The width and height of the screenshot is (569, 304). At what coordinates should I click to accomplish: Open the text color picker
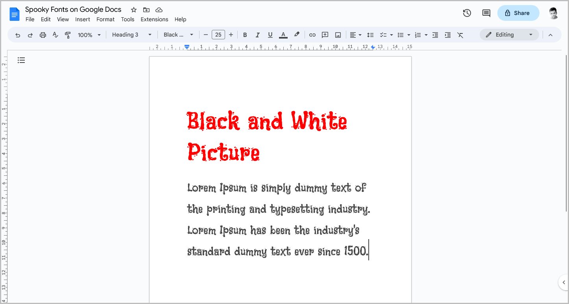pyautogui.click(x=283, y=35)
